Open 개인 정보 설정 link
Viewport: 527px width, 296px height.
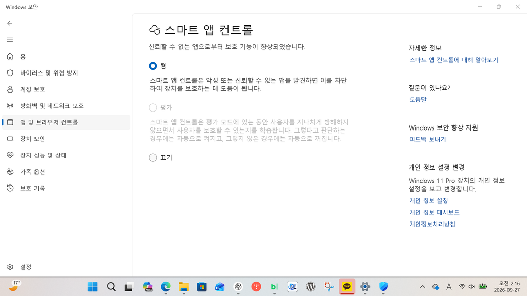point(429,200)
